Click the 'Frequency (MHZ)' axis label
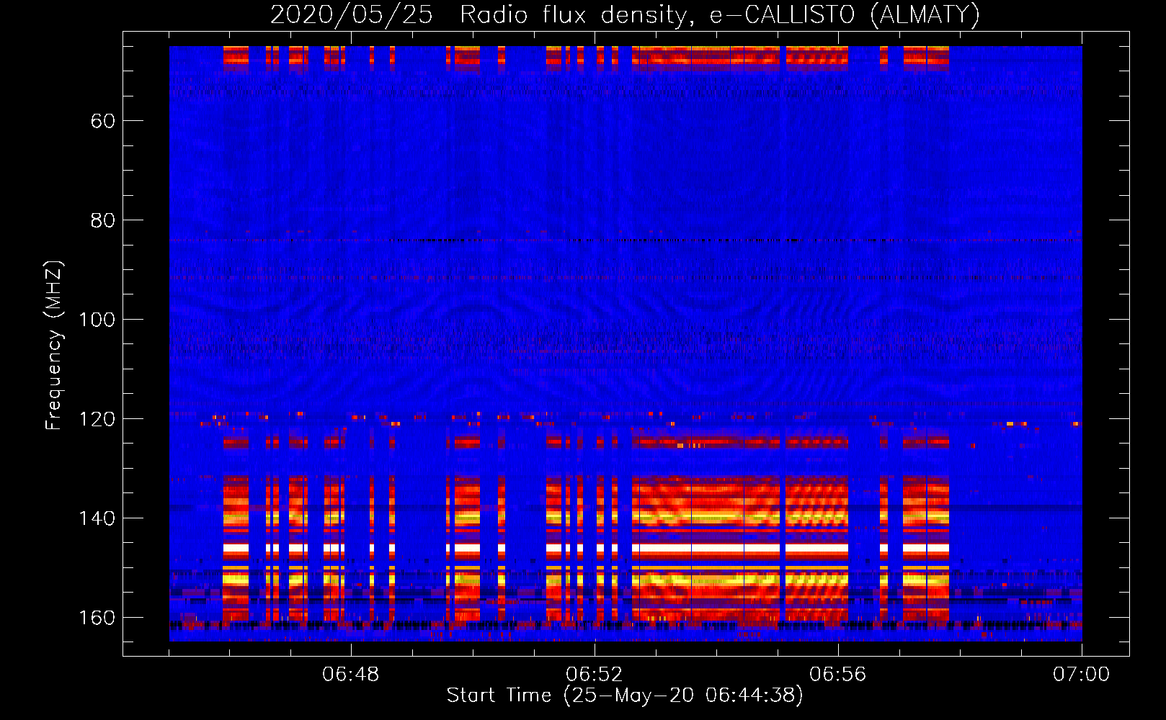This screenshot has width=1166, height=720. [54, 346]
